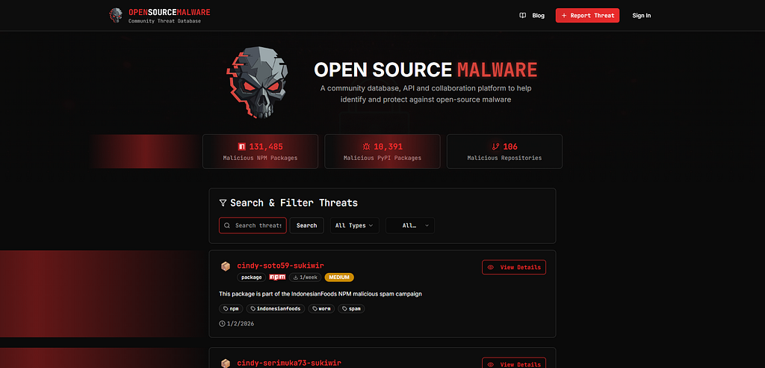Viewport: 765px width, 368px height.
Task: Click the IndonesianFoods campaign description text
Action: pyautogui.click(x=320, y=294)
